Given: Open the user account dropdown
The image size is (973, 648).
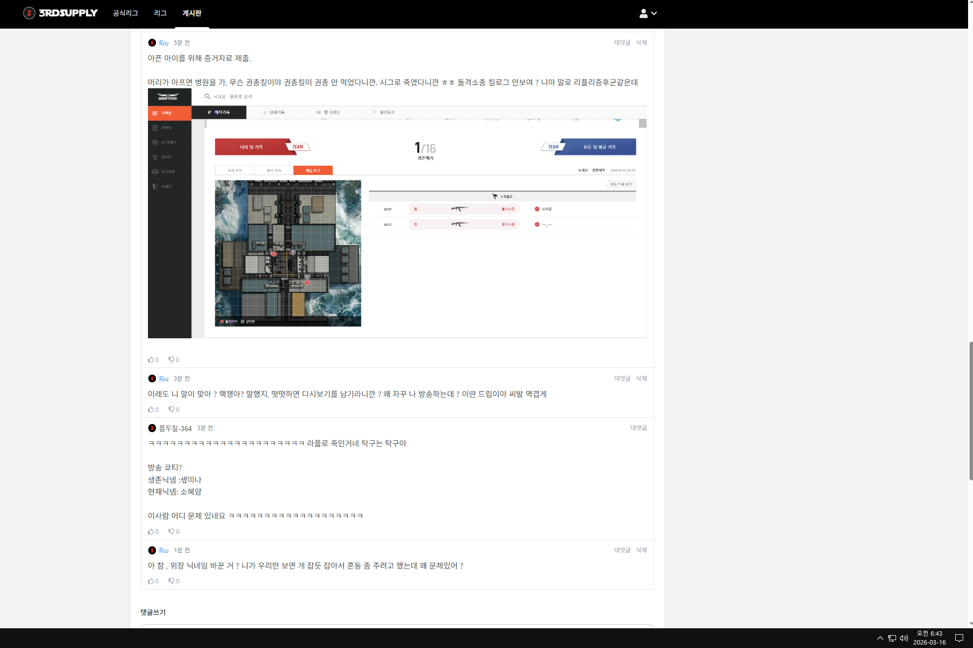Looking at the screenshot, I should tap(648, 13).
